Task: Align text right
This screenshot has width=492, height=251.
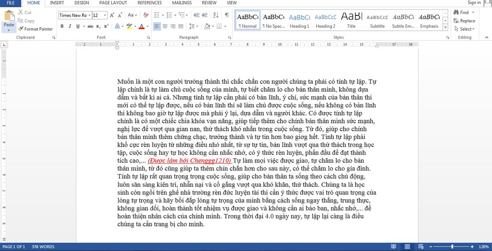Action: (x=173, y=26)
